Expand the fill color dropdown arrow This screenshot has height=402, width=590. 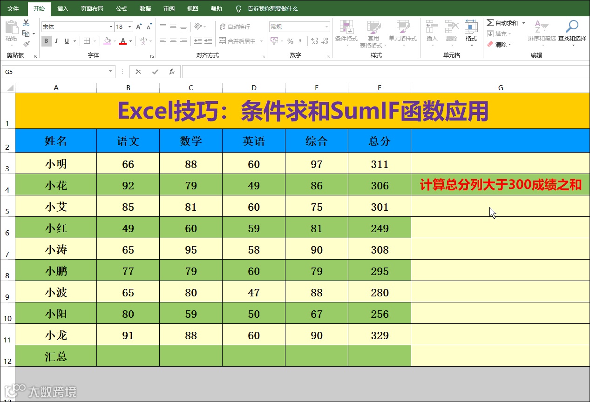(x=115, y=41)
